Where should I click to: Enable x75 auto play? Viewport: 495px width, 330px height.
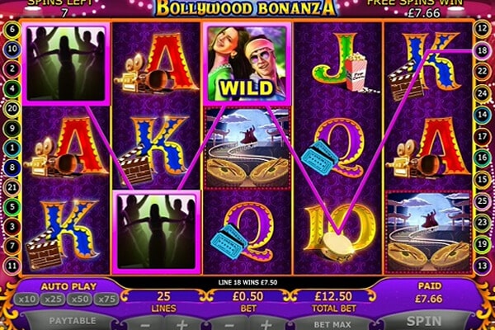click(x=106, y=299)
